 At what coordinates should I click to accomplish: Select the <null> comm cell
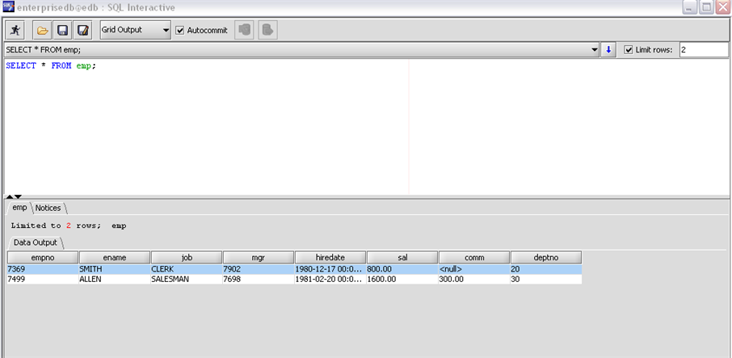[x=474, y=269]
